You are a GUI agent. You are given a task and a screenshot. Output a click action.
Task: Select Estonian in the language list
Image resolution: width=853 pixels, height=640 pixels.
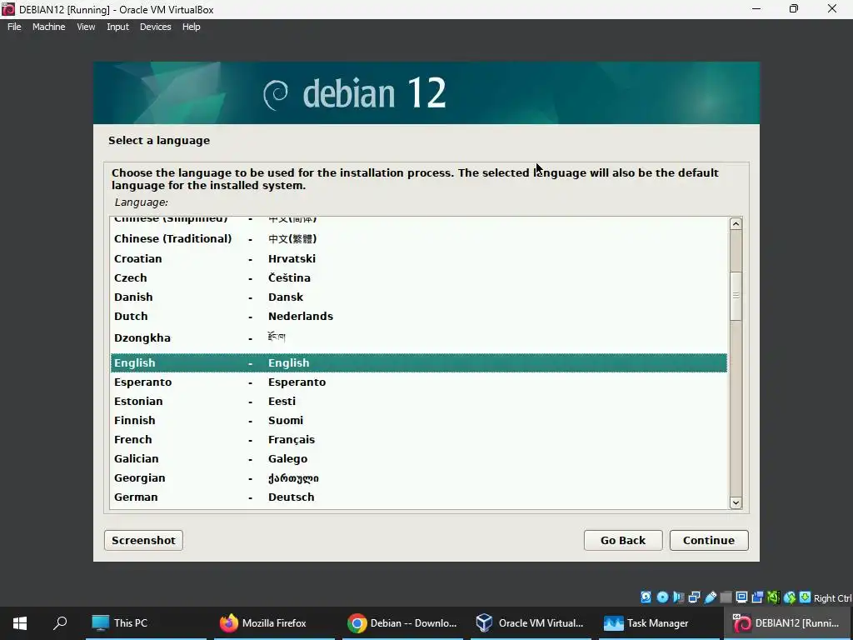[418, 401]
